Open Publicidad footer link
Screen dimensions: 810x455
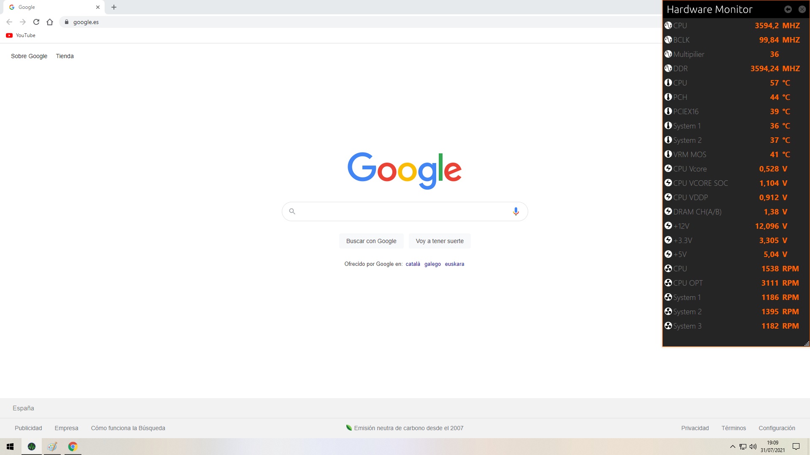coord(28,428)
